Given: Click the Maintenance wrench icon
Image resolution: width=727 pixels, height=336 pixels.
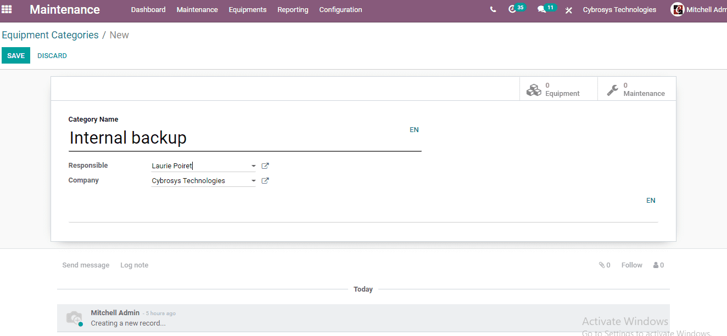Looking at the screenshot, I should 613,90.
